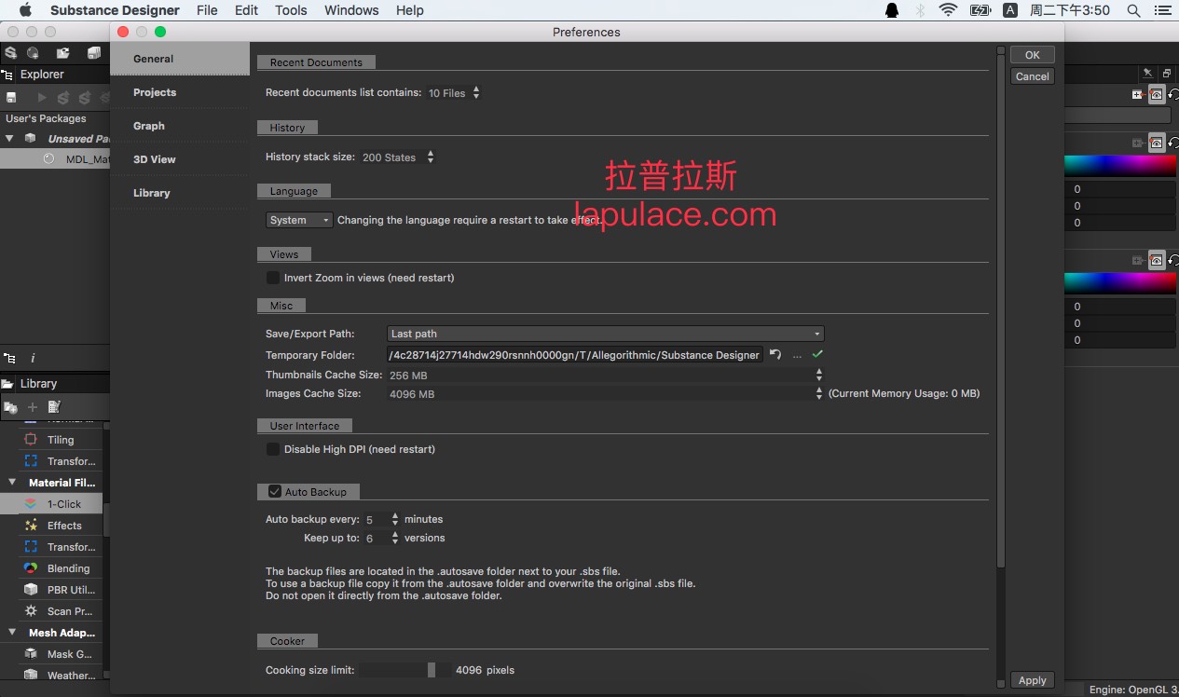Click the Apply button in Preferences
The image size is (1179, 697).
pos(1033,680)
